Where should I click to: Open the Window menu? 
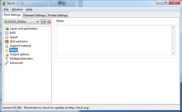[x=17, y=10]
